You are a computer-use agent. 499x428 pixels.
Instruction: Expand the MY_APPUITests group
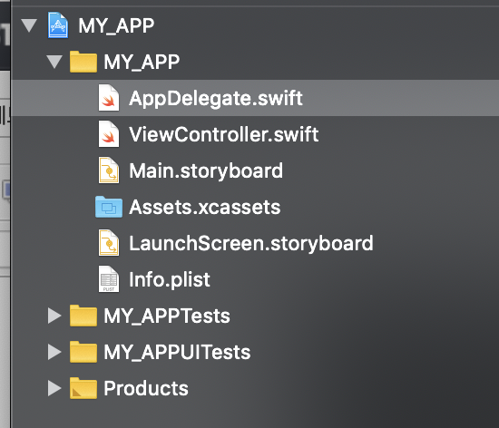click(x=54, y=352)
